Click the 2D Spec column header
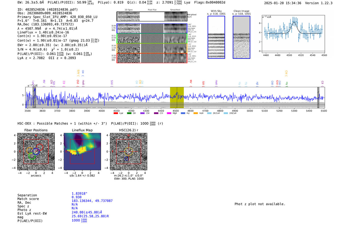Viewport: 350px width, 238px height. pyautogui.click(x=129, y=10)
